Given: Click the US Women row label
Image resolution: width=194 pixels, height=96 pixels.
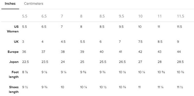Looking at the screenshot, I should [x=13, y=29].
